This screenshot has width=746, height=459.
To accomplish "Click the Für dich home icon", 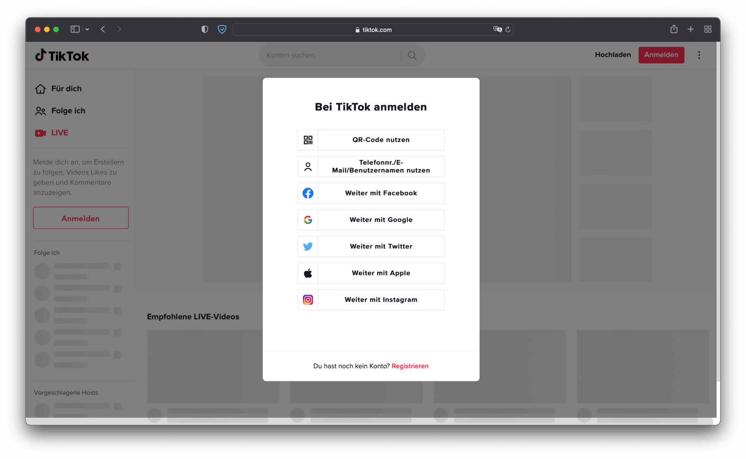I will pos(40,89).
